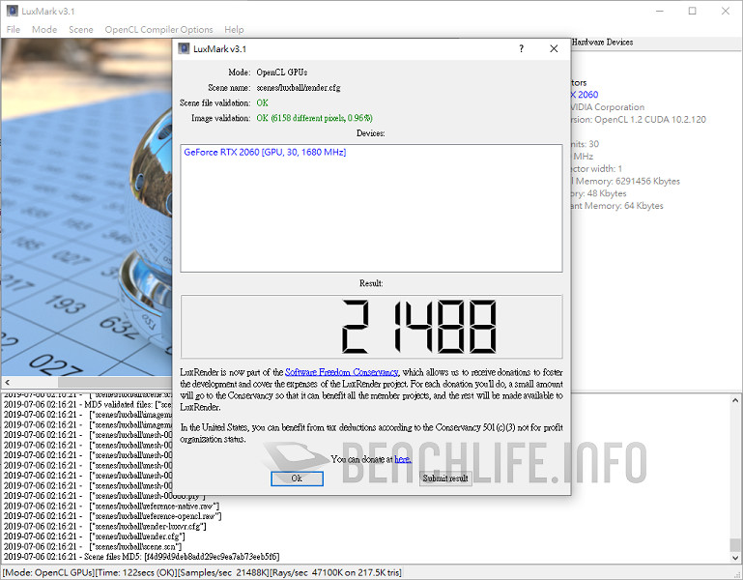Open the Scene menu

[x=81, y=30]
